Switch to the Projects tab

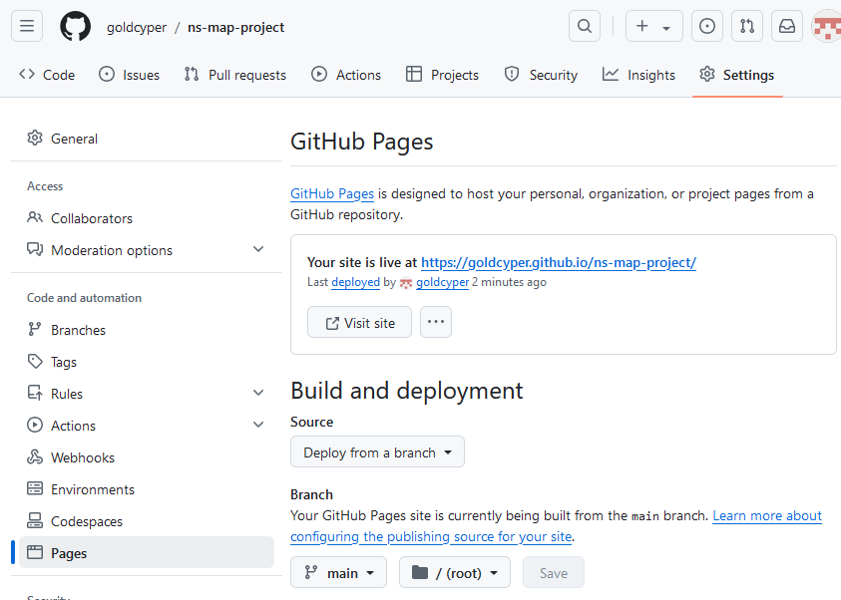(x=442, y=75)
